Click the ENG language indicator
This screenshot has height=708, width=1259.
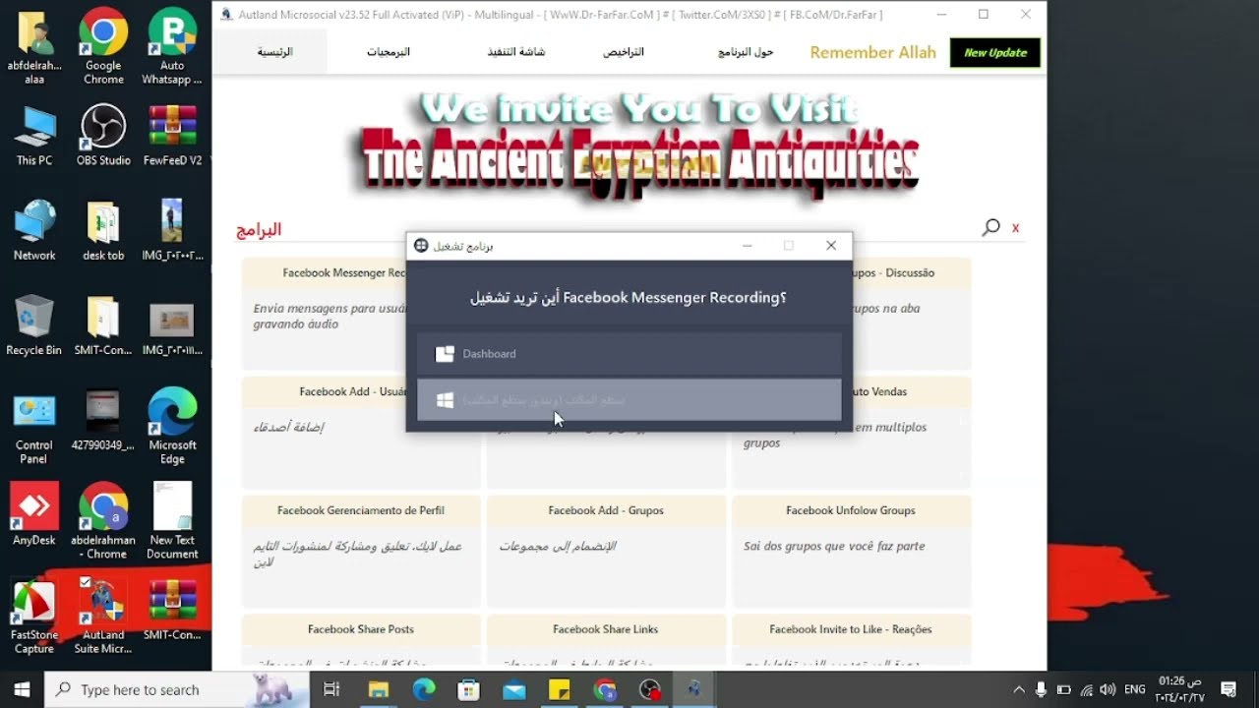click(x=1134, y=689)
